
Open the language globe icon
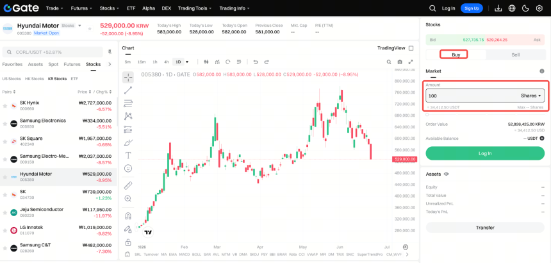(512, 8)
